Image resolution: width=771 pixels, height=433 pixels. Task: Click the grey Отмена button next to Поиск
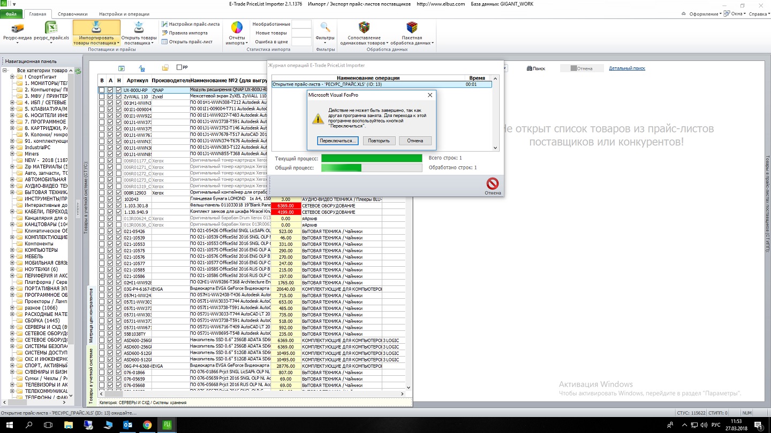pyautogui.click(x=581, y=68)
